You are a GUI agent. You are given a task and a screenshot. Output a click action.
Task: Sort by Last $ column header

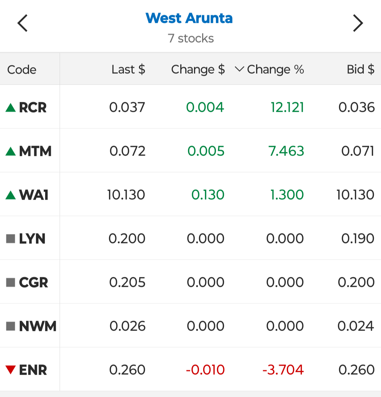(x=128, y=70)
